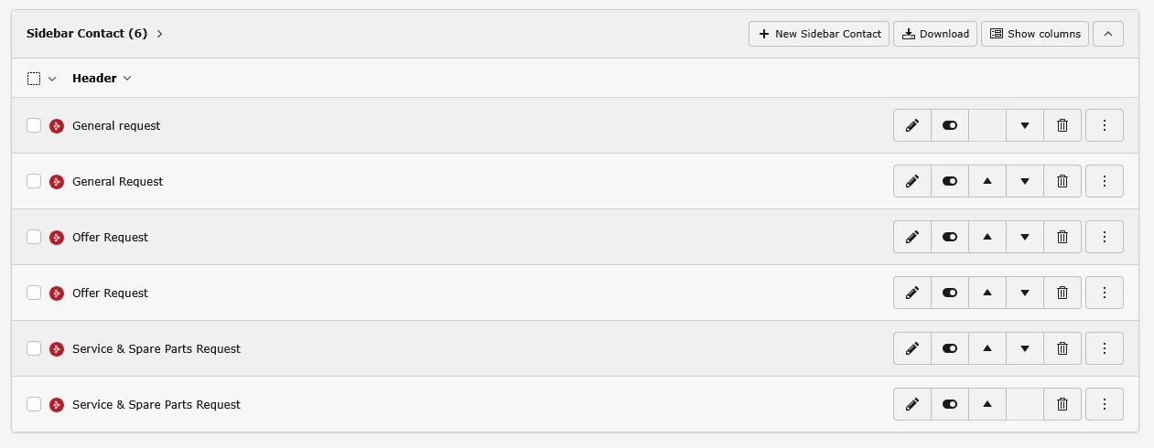
Task: Open the three-dot menu on the bottom row
Action: tap(1104, 404)
